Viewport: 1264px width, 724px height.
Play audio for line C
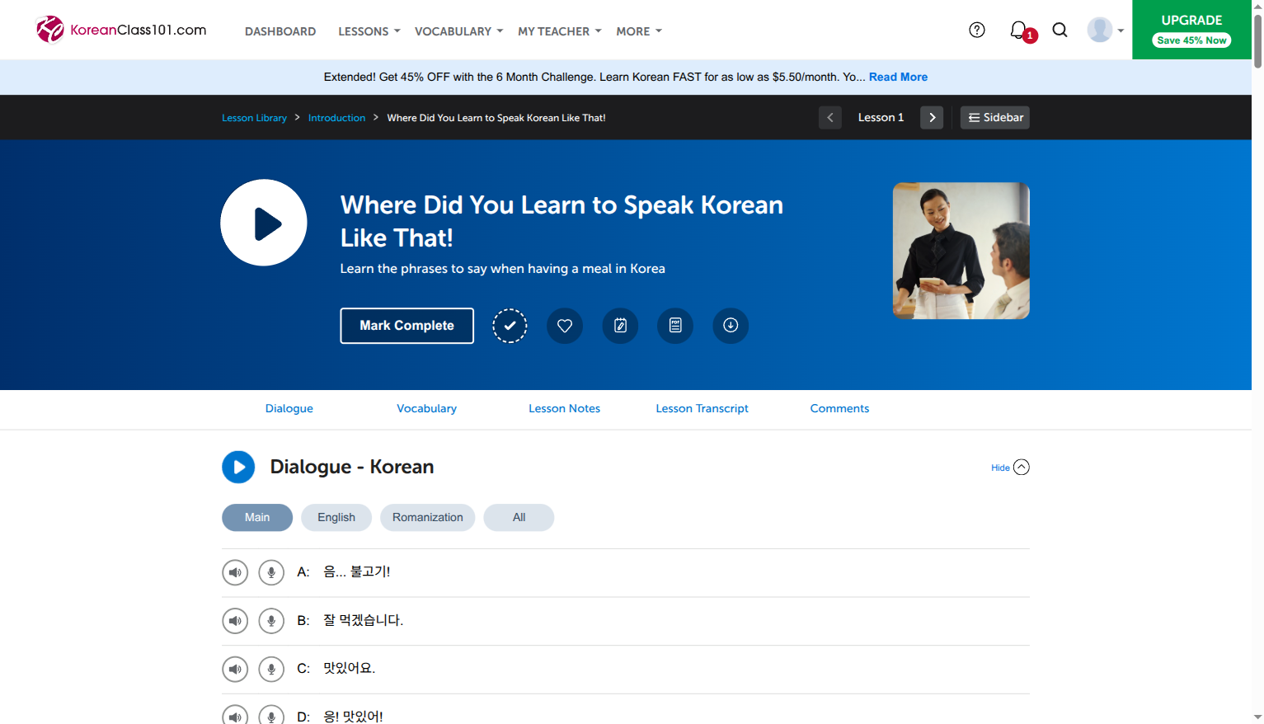235,669
